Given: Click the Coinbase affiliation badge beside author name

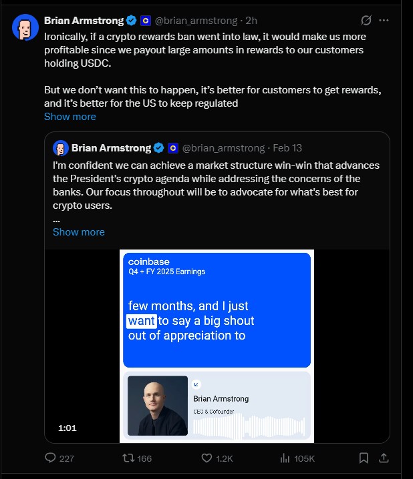Looking at the screenshot, I should (144, 21).
